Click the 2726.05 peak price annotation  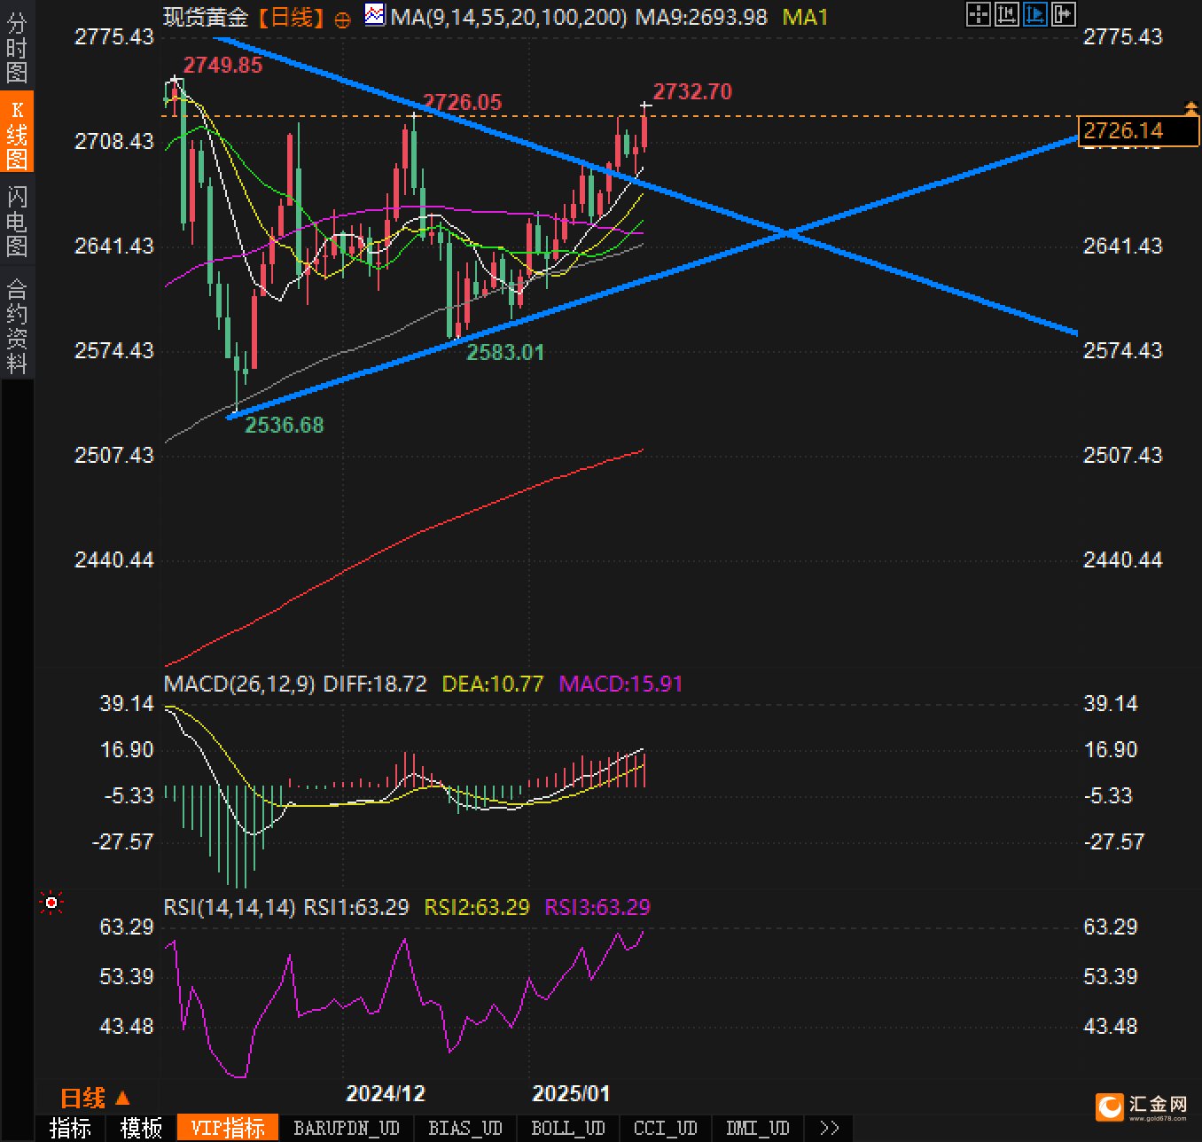[x=462, y=102]
